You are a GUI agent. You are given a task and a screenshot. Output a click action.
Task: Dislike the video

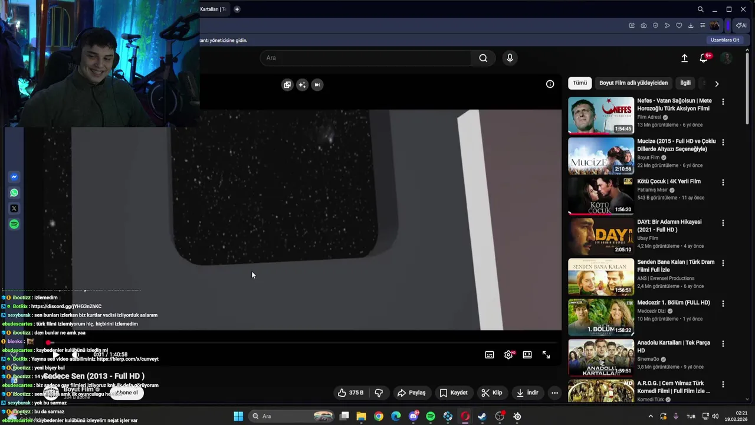pos(379,393)
